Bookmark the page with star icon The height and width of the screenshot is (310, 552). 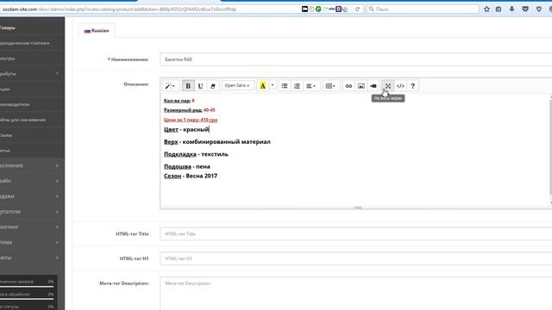pyautogui.click(x=486, y=9)
